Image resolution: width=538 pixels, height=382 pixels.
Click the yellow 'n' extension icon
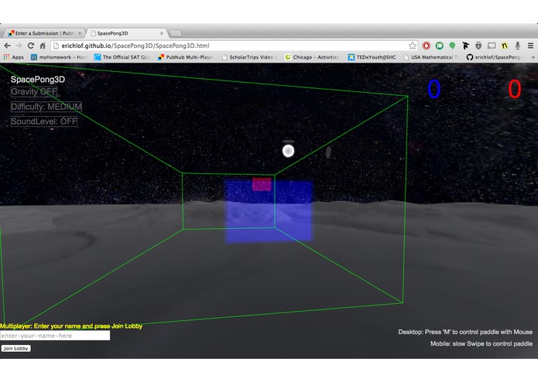tap(505, 46)
